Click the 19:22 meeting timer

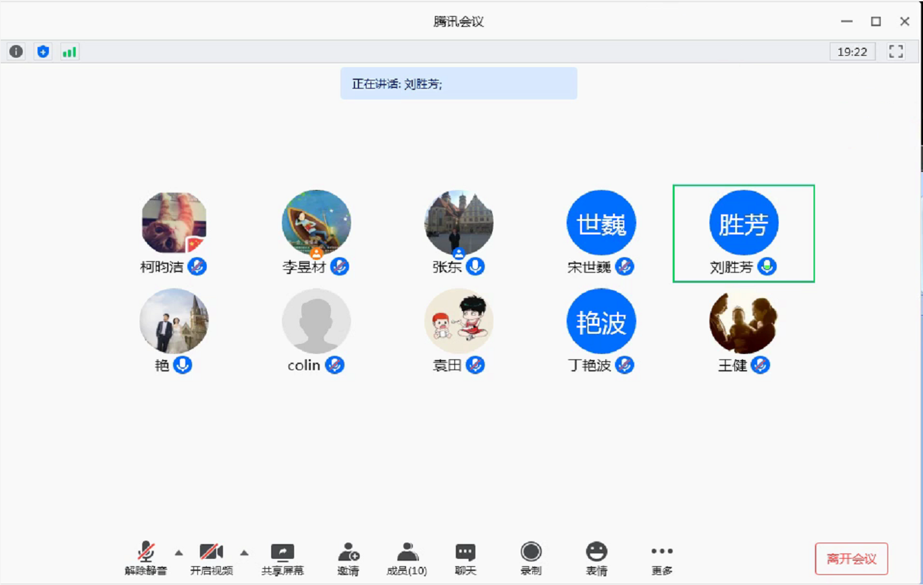852,52
